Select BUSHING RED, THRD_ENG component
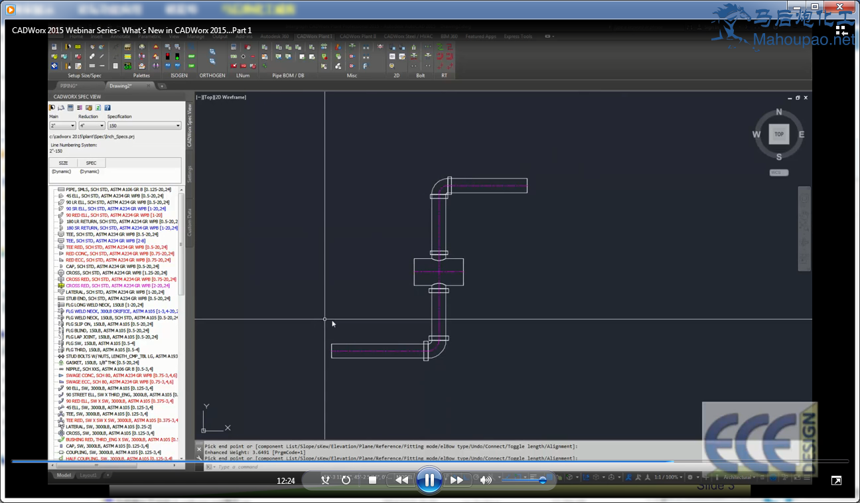This screenshot has width=860, height=503. (118, 439)
